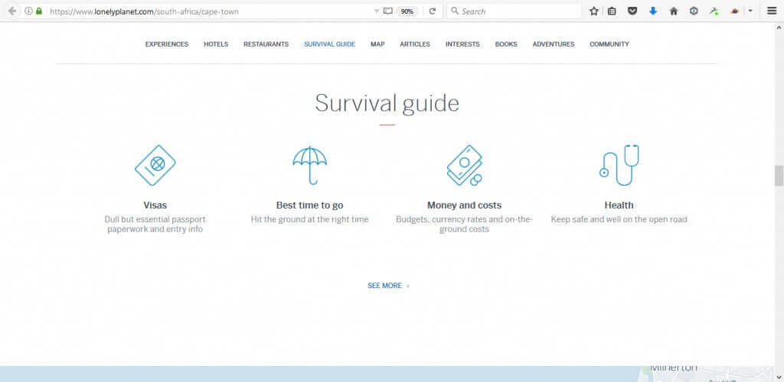Click the address bar URL text
784x382 pixels.
144,11
